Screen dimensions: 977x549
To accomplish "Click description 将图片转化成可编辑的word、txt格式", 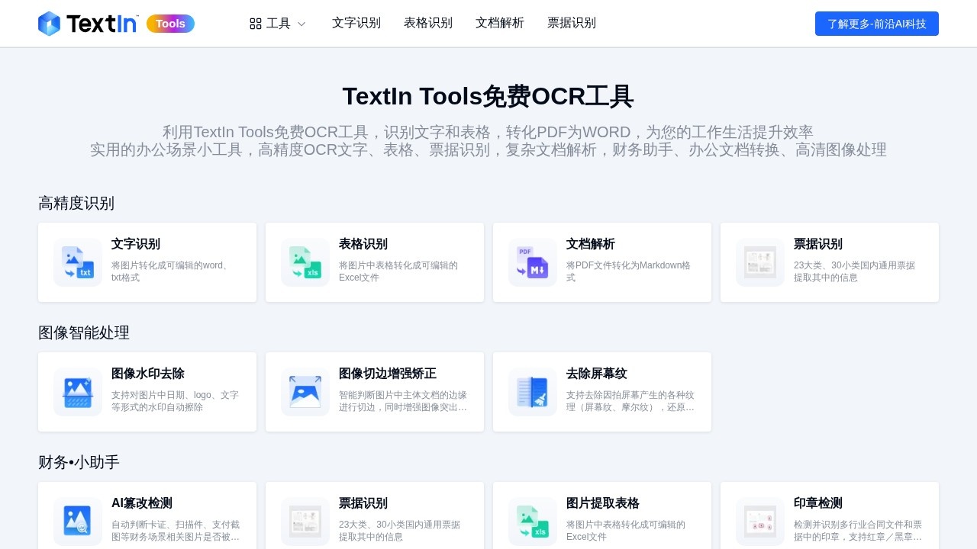I will tap(172, 271).
